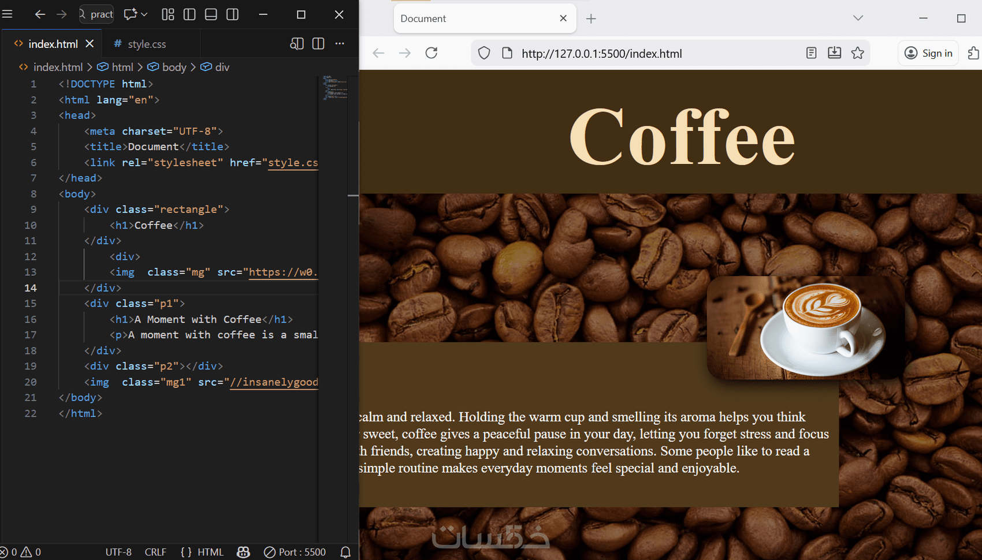Viewport: 982px width, 560px height.
Task: Click the VS Code command center search box
Action: click(96, 14)
